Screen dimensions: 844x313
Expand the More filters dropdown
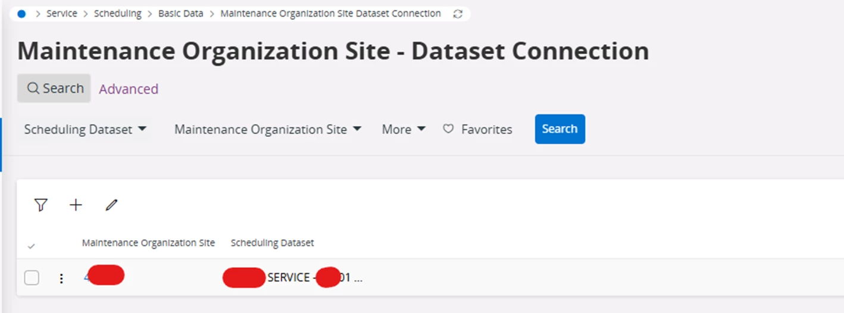(x=404, y=129)
